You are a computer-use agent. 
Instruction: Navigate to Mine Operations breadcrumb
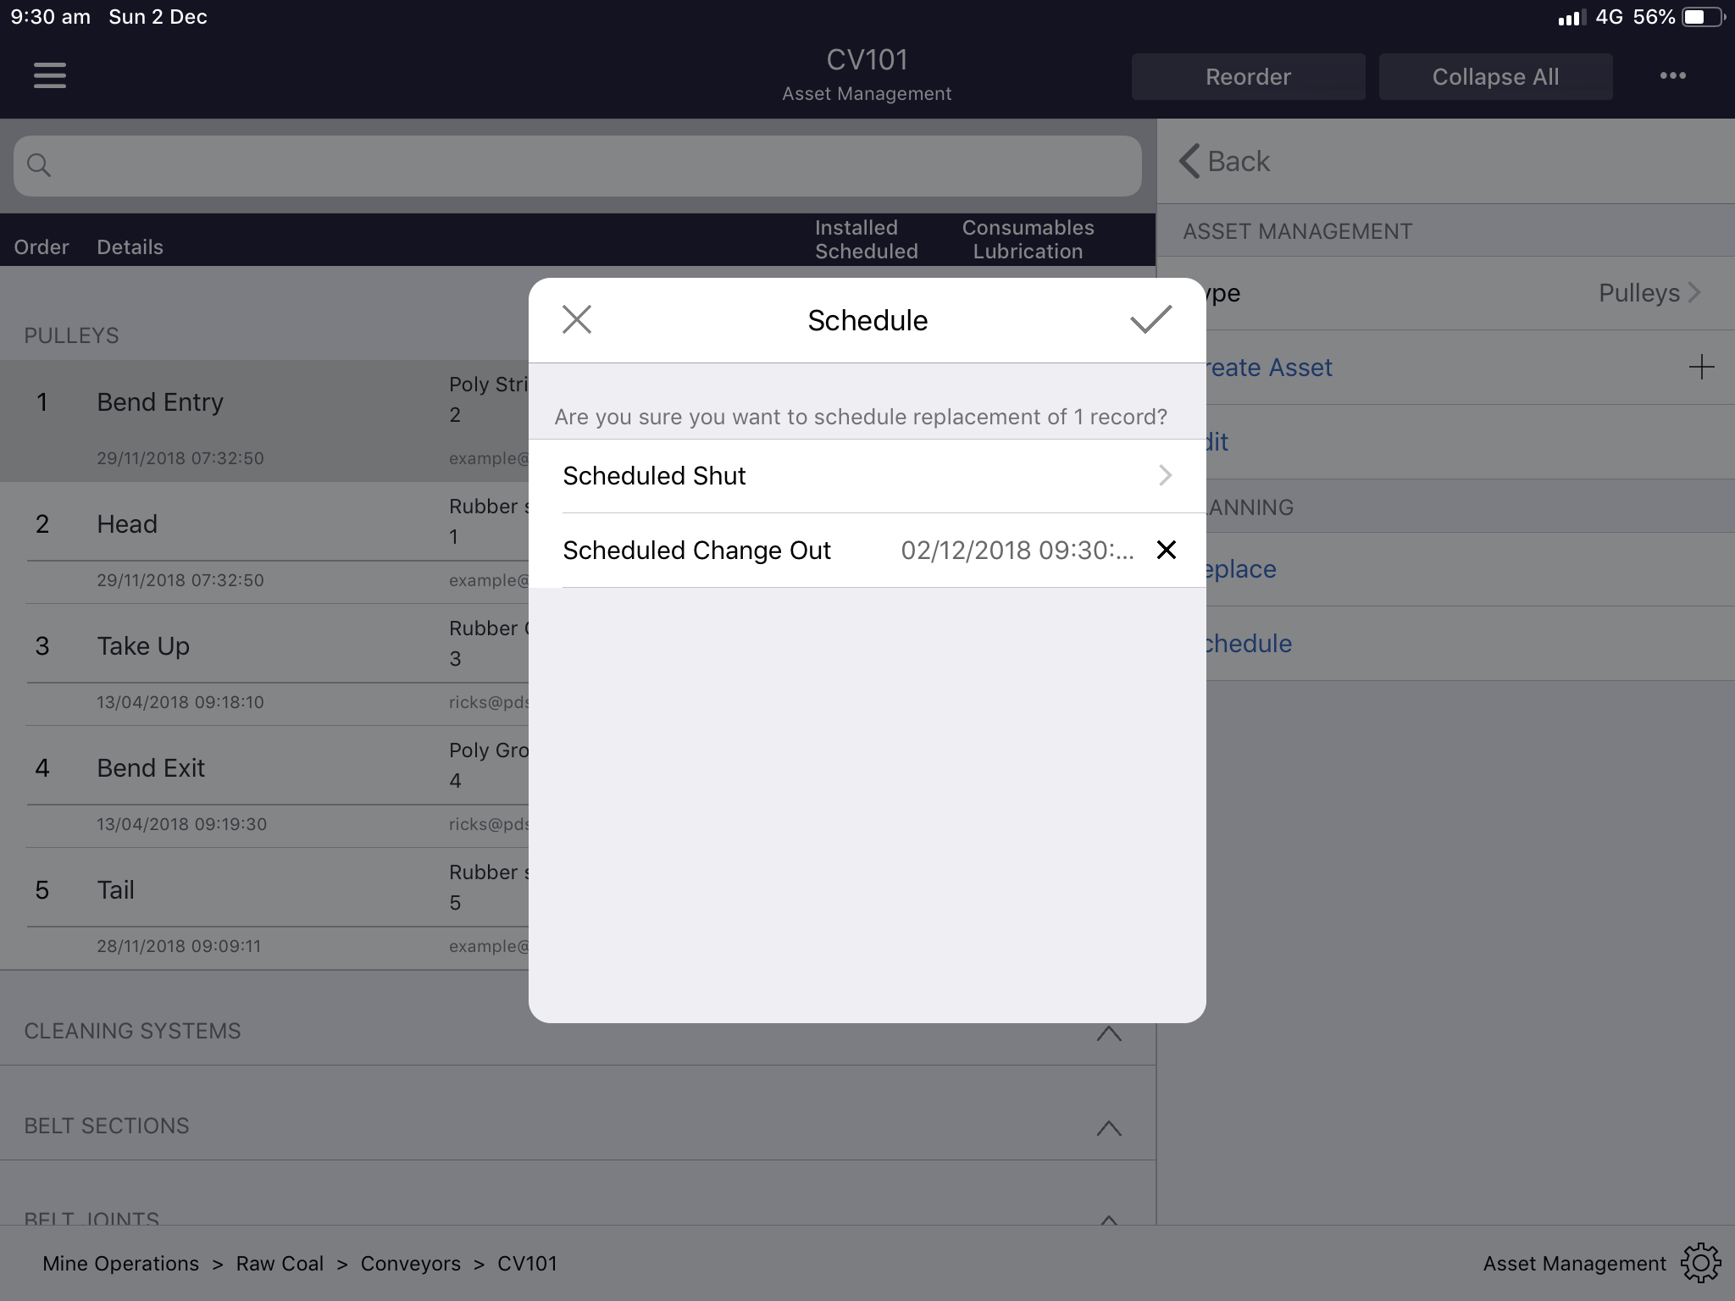(x=120, y=1263)
